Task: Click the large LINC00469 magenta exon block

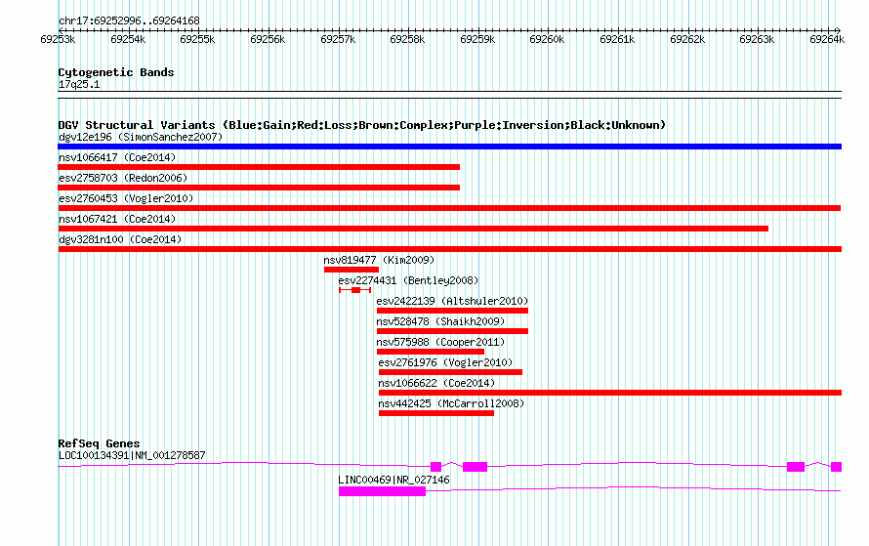Action: click(x=382, y=491)
